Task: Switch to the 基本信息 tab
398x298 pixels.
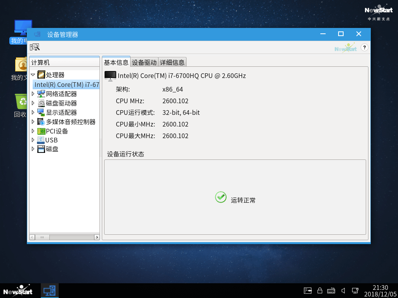Action: coord(116,62)
